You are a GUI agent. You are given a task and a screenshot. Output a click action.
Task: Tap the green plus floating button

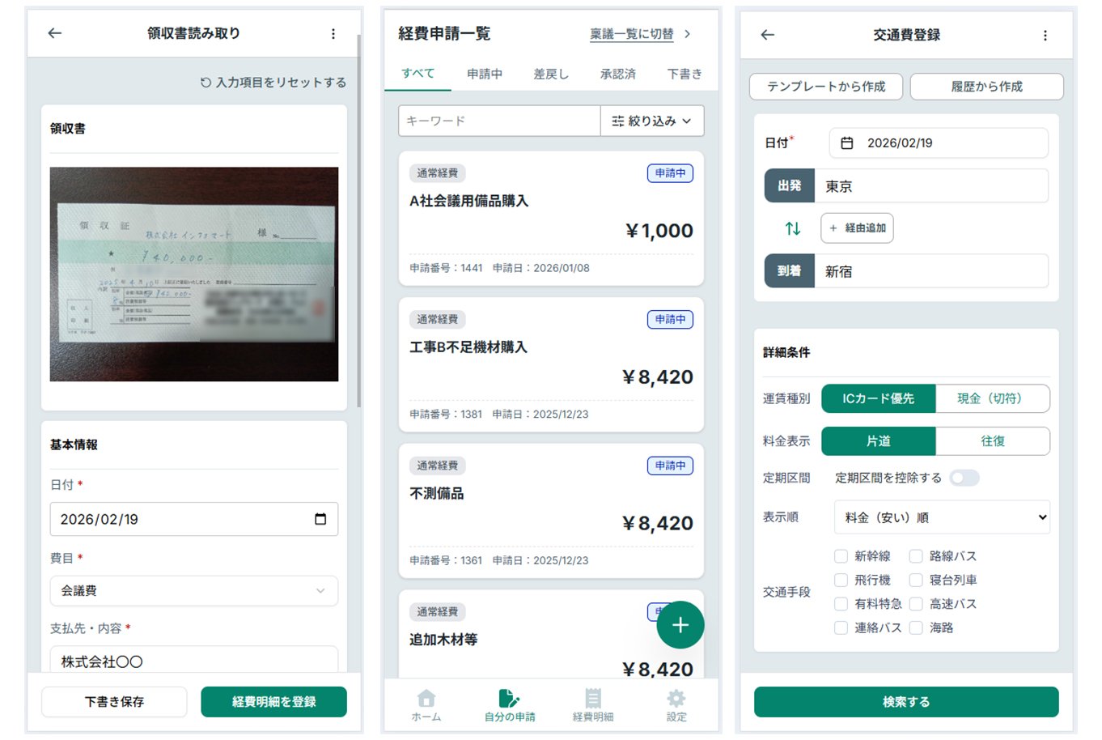680,625
